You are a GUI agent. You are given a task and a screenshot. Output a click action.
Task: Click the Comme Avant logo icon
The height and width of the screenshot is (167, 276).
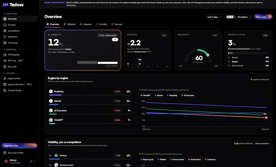(x=56, y=165)
